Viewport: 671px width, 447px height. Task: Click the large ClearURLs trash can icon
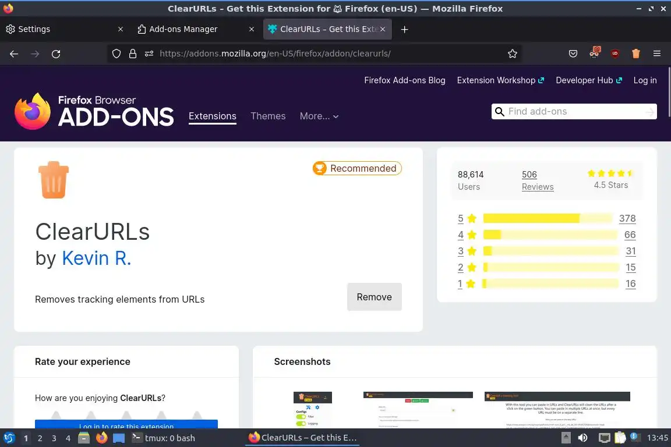[54, 180]
